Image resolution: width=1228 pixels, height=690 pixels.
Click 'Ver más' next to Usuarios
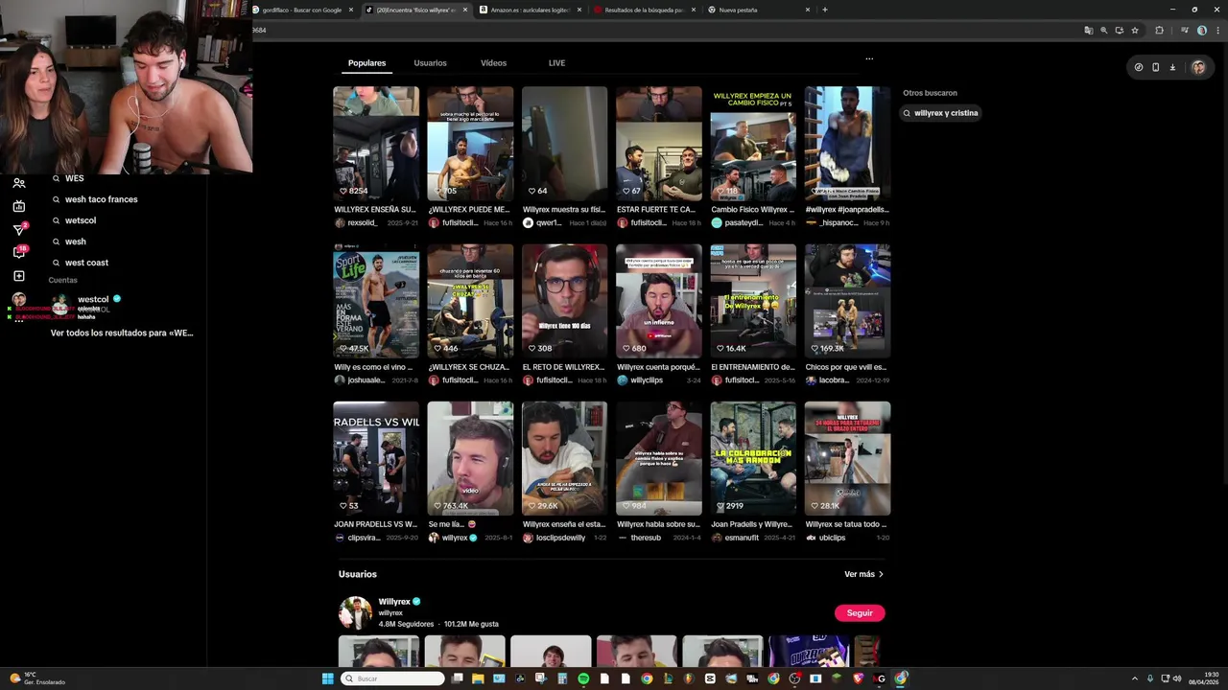click(863, 574)
